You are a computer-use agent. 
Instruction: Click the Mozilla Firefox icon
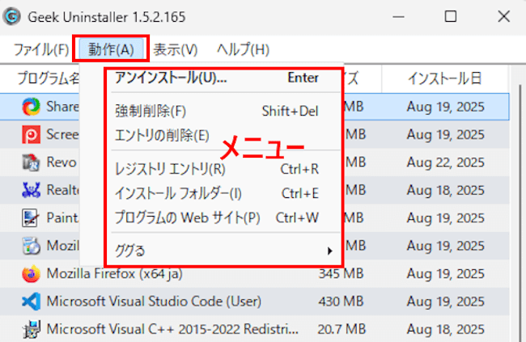32,273
